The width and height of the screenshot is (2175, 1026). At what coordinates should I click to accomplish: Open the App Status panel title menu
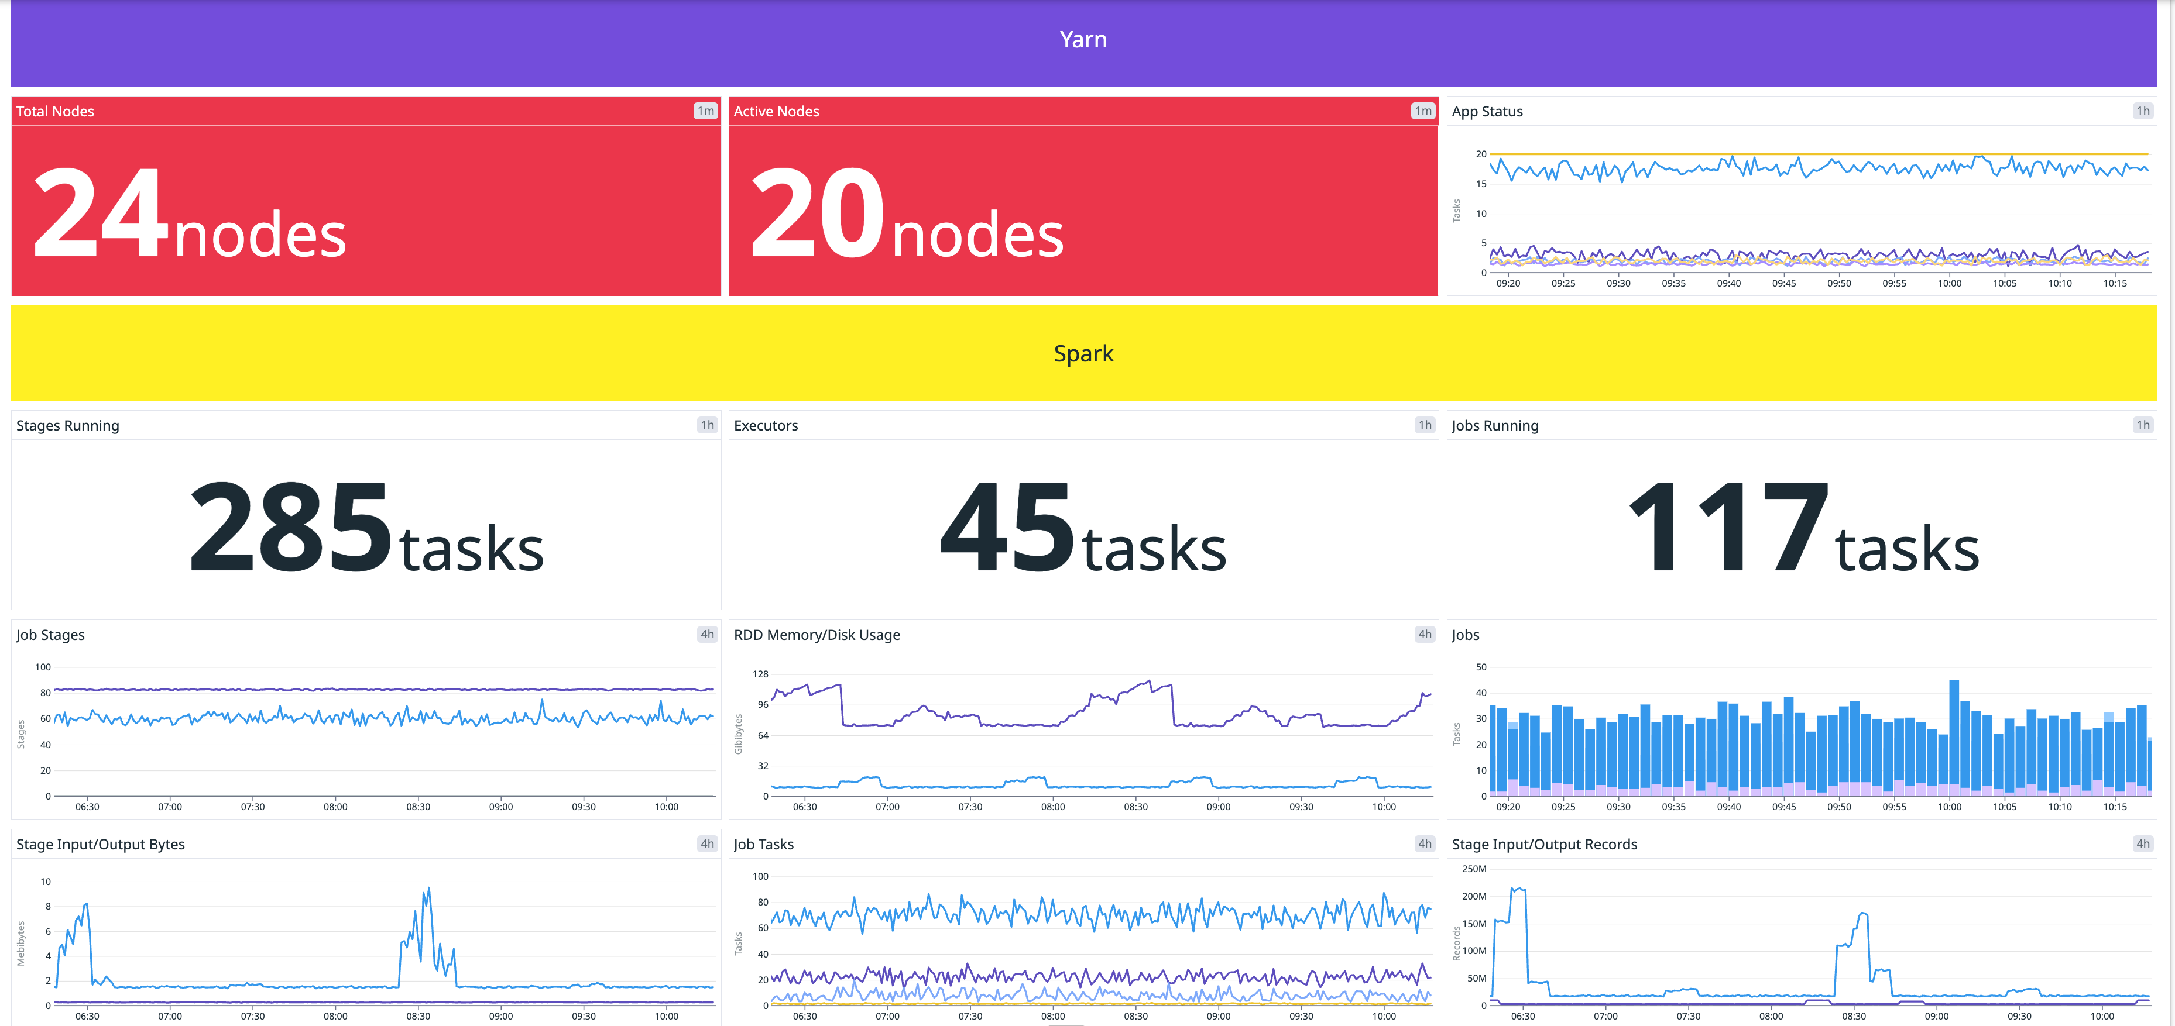coord(1488,111)
